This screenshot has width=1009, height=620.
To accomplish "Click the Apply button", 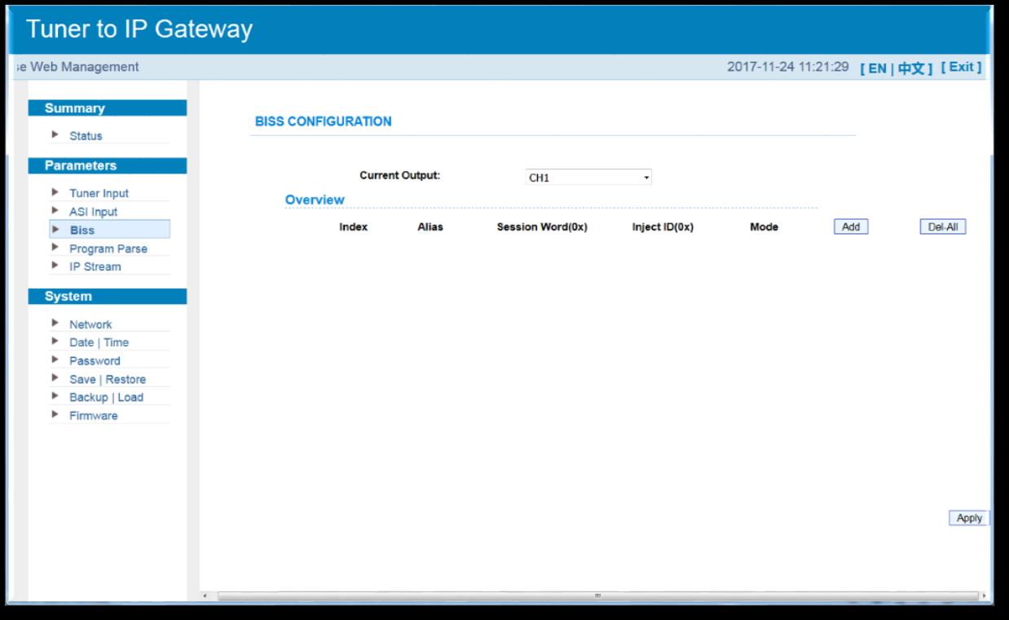I will tap(969, 518).
